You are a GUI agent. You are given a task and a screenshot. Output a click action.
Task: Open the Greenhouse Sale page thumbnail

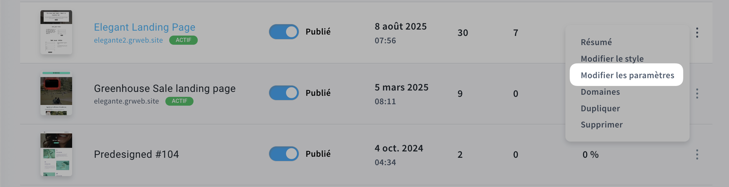(56, 93)
